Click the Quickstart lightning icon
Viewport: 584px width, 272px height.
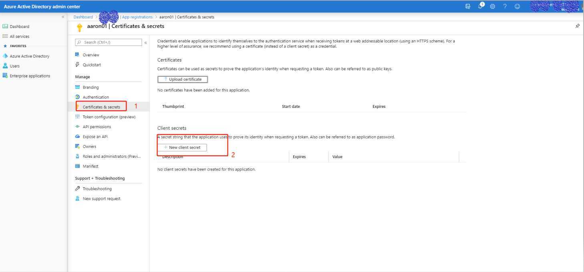(x=77, y=65)
